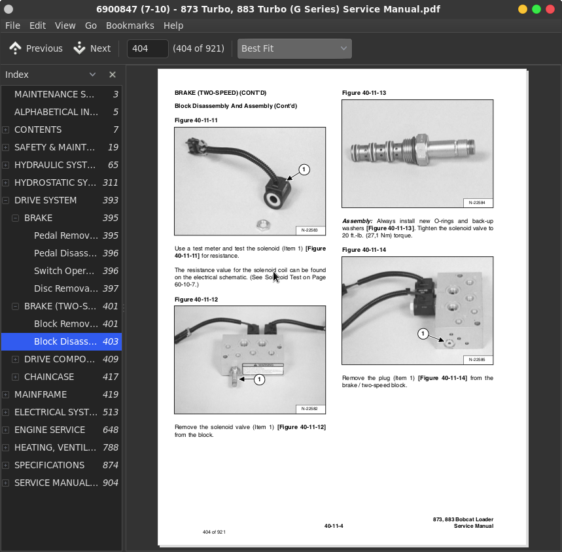Click the Figure 40-11-12 solenoid valve image
Viewport: 562px width, 552px height.
(250, 360)
